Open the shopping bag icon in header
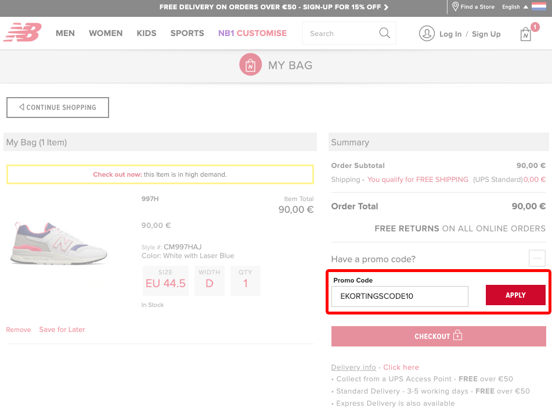This screenshot has height=411, width=552. pyautogui.click(x=526, y=34)
